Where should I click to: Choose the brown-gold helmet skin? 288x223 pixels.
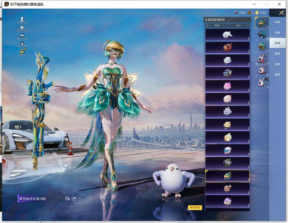(227, 188)
